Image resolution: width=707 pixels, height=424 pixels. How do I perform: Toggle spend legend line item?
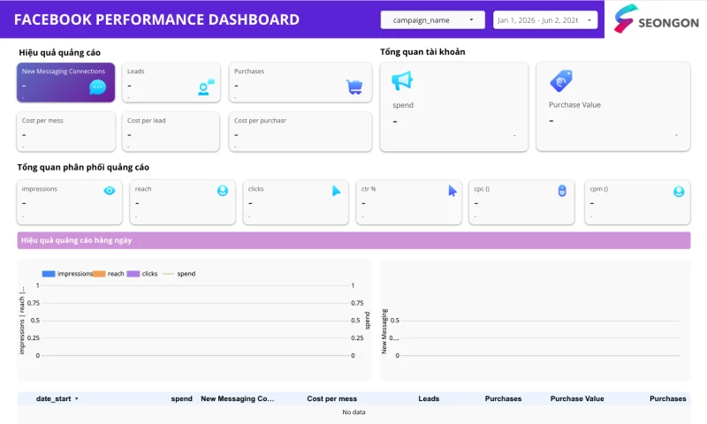click(x=179, y=274)
